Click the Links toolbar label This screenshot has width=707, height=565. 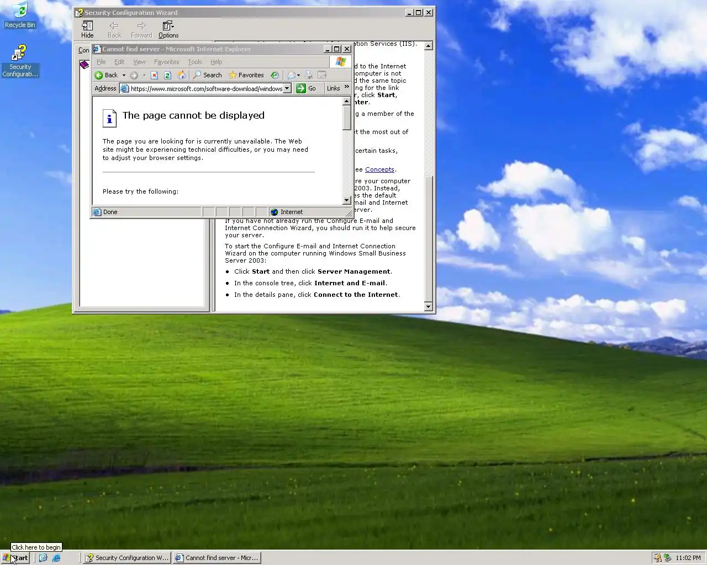tap(333, 88)
